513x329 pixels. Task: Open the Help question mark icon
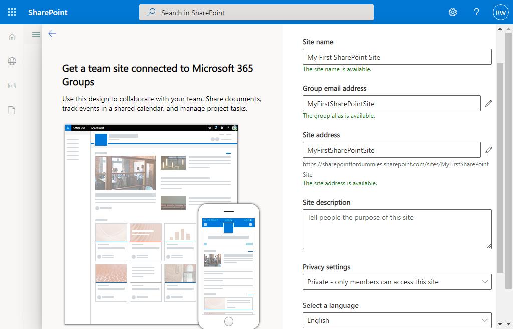(x=476, y=12)
